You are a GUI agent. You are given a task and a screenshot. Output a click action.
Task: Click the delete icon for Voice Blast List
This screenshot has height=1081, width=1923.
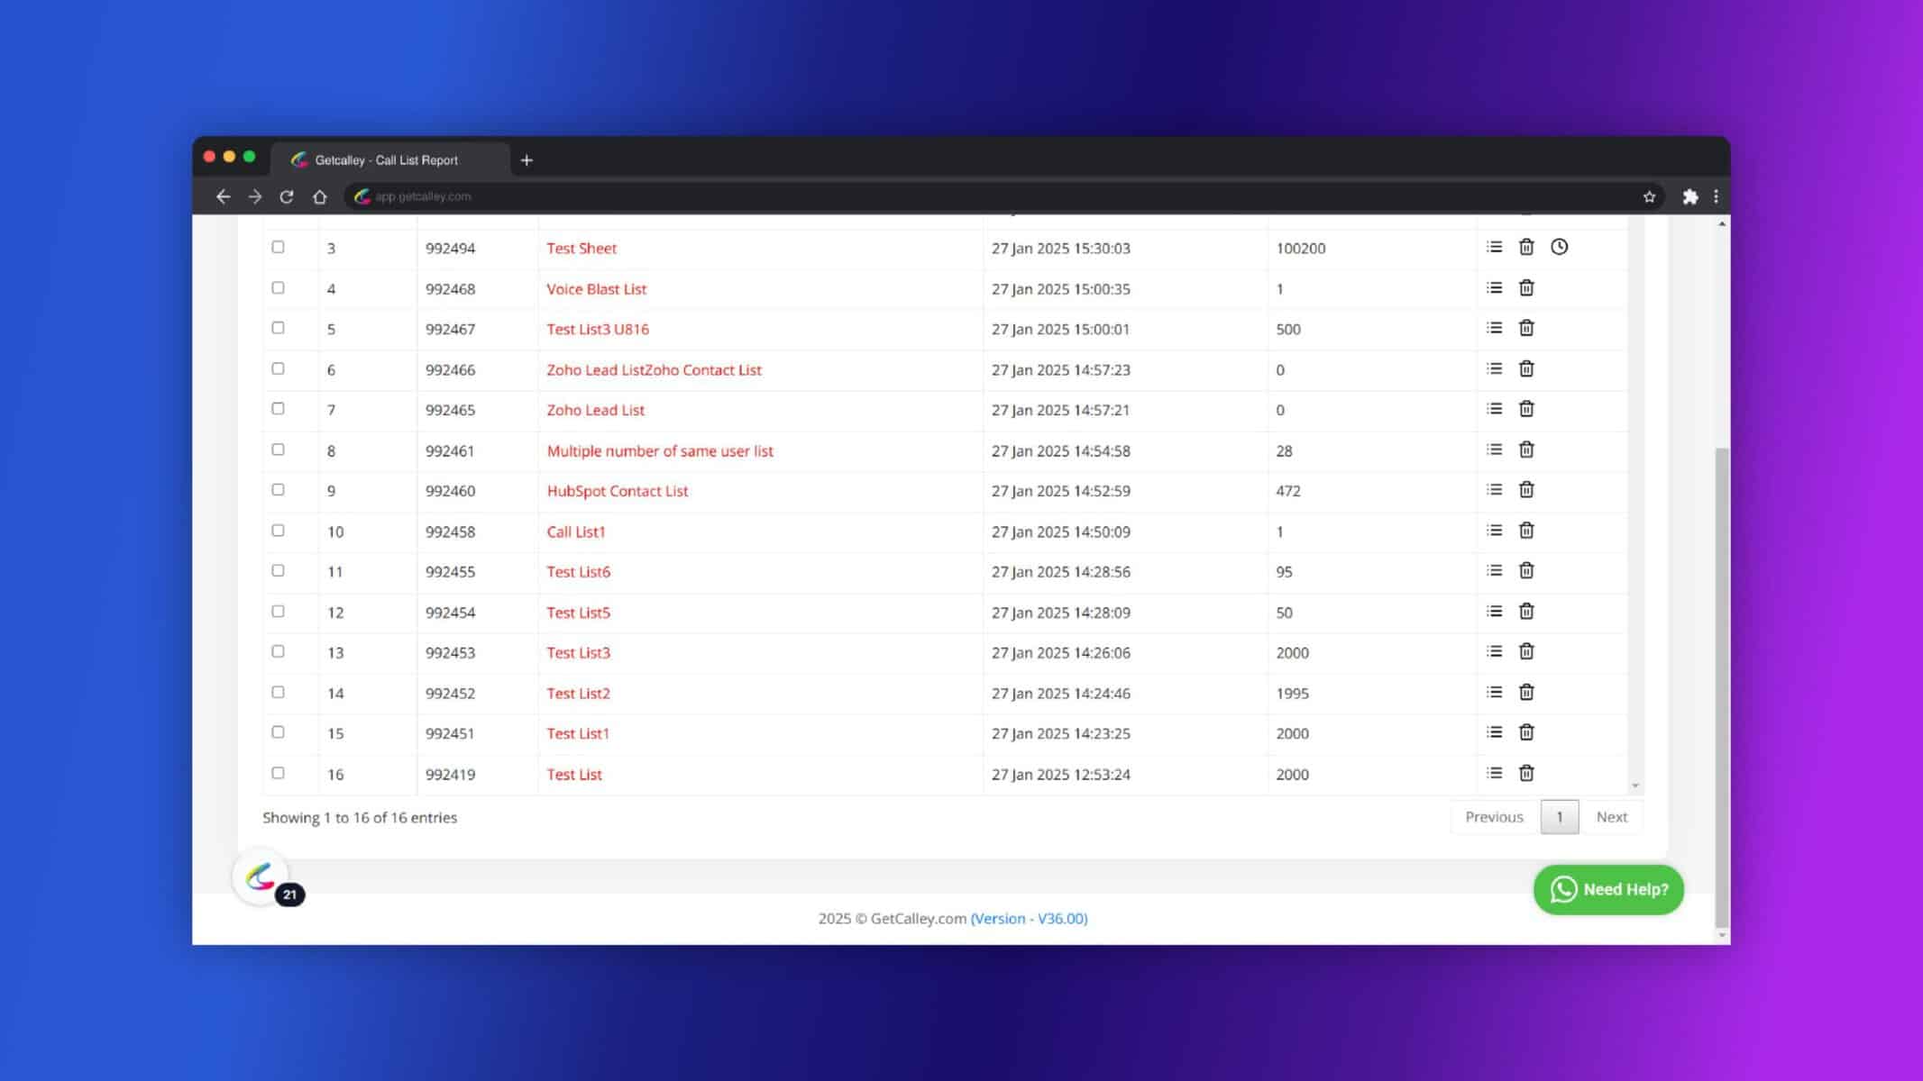point(1525,286)
